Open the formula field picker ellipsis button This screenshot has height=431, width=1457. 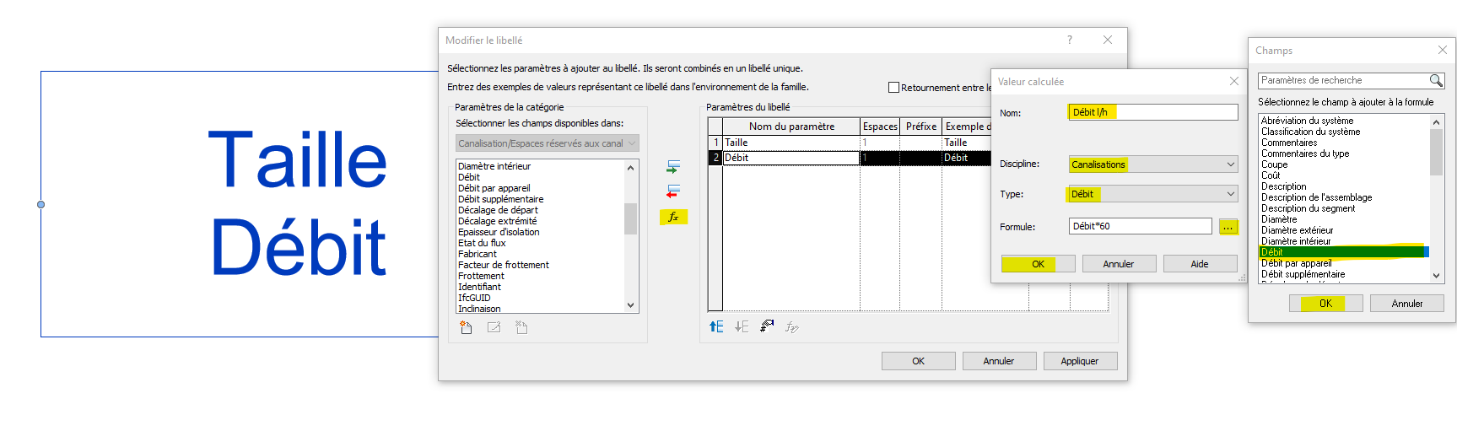coord(1228,227)
